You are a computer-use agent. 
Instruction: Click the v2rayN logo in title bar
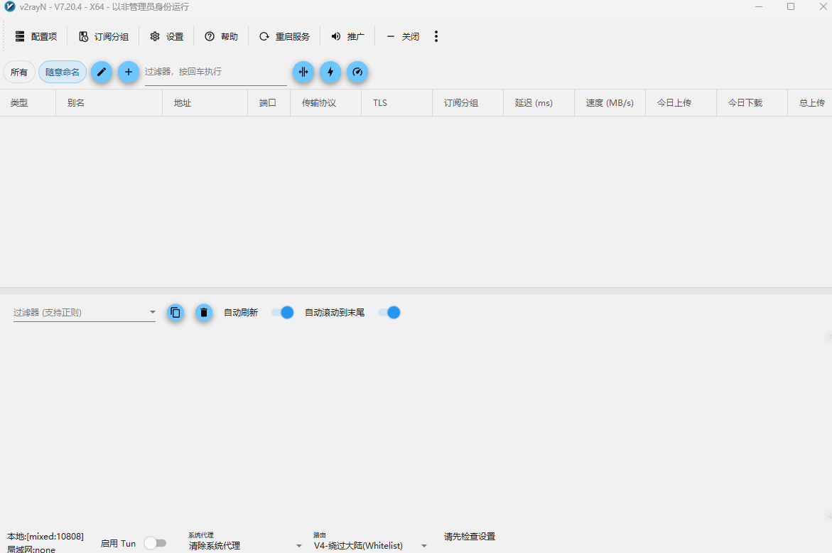(9, 6)
